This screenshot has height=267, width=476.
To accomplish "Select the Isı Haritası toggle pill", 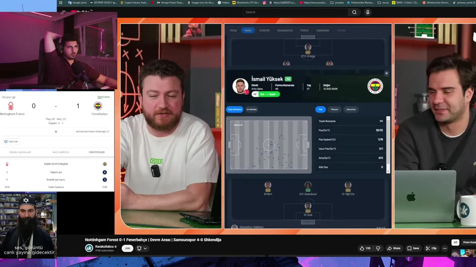I will click(252, 109).
